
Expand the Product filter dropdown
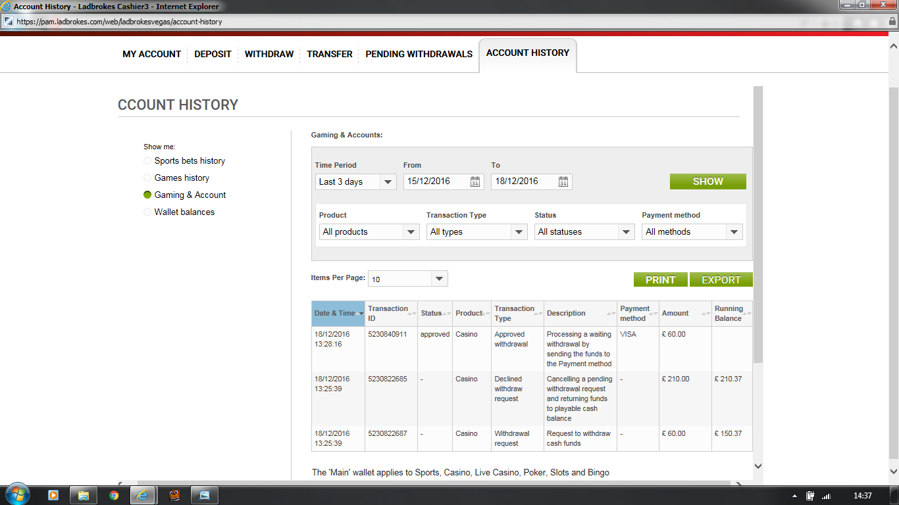click(369, 231)
